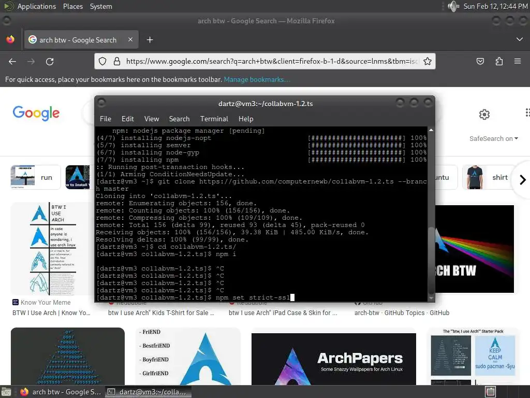This screenshot has height=398, width=530.
Task: Open Firefox extensions puzzle icon
Action: pos(499,61)
